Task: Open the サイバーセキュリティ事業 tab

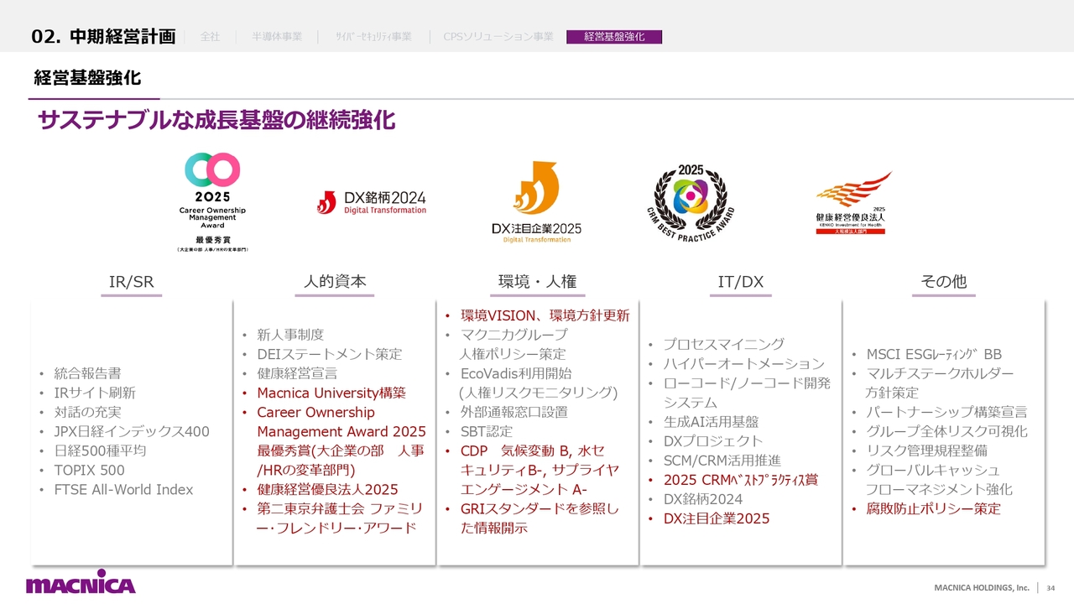Action: (373, 37)
